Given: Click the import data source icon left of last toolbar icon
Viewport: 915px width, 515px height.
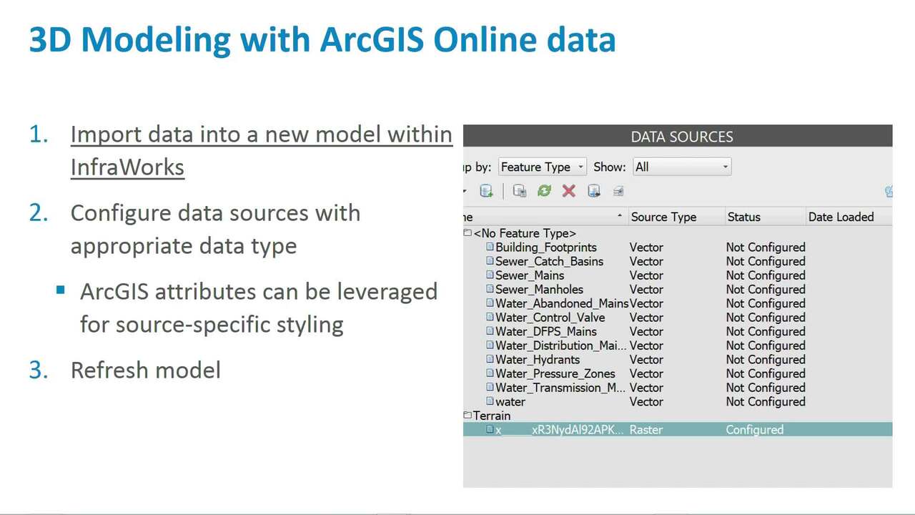Looking at the screenshot, I should 593,191.
